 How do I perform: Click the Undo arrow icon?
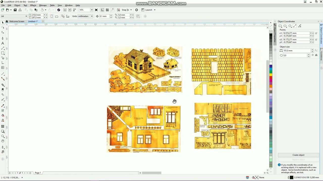point(42,10)
